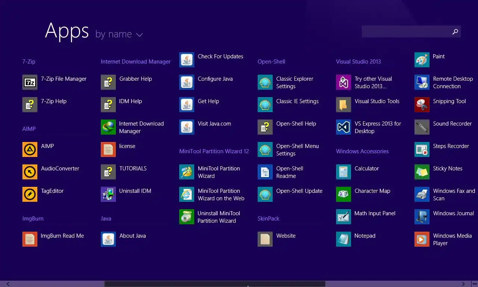
Task: Open the TagEditor icon
Action: pos(30,194)
